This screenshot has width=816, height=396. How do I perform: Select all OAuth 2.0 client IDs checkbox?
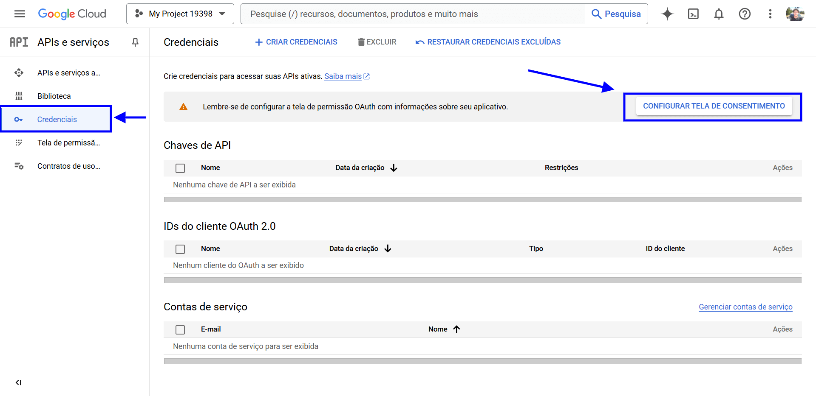pos(180,249)
